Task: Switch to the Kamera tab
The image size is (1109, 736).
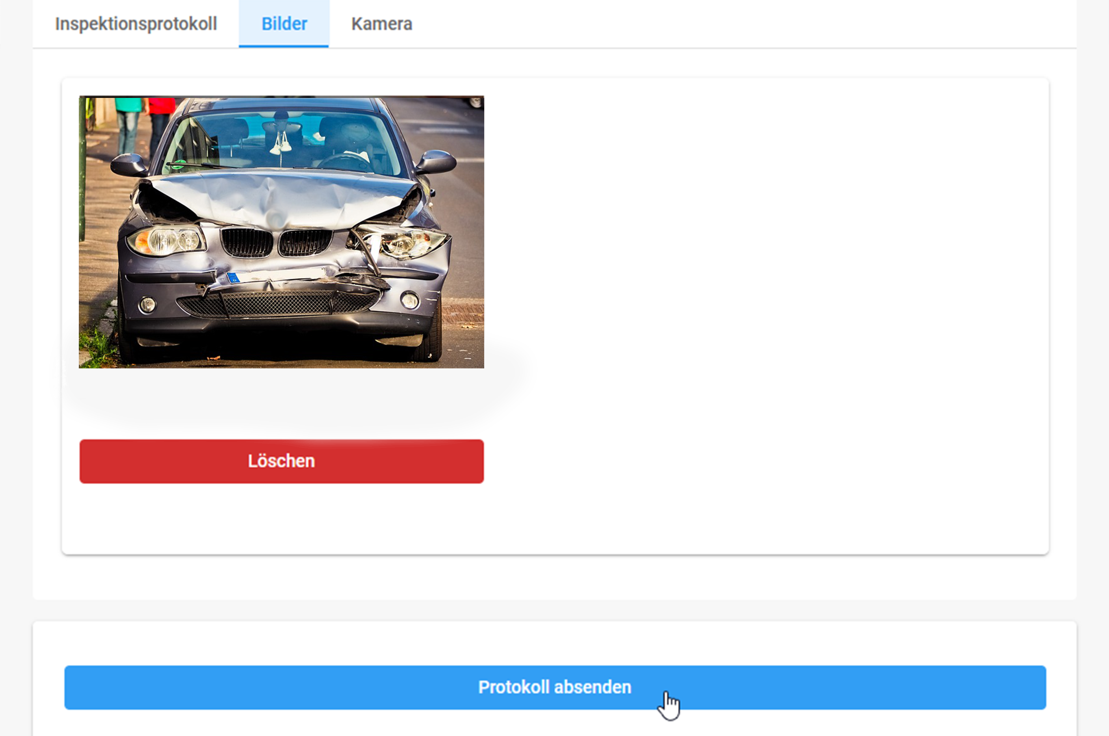Action: (x=381, y=24)
